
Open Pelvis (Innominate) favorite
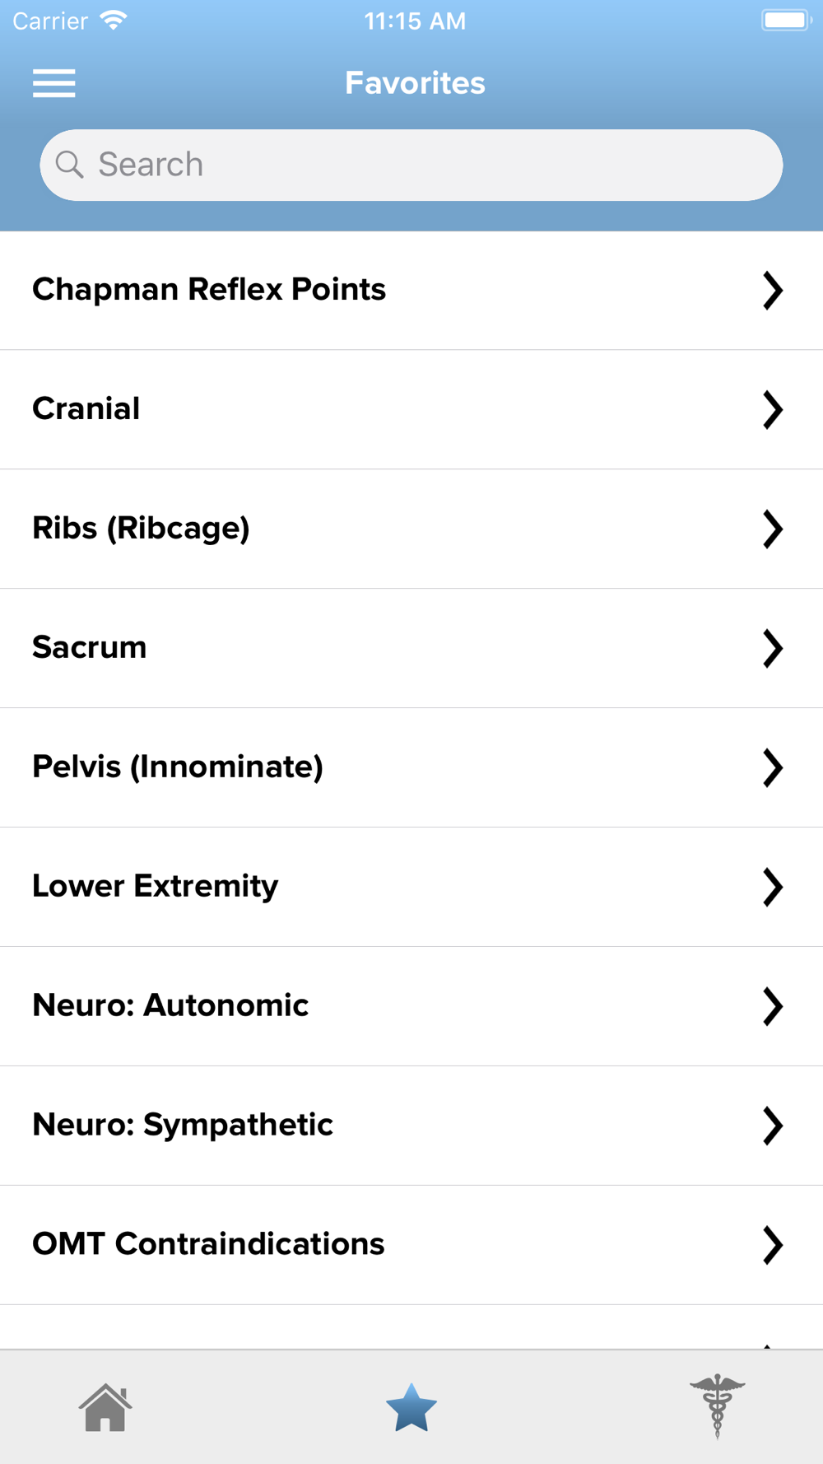[x=178, y=767]
